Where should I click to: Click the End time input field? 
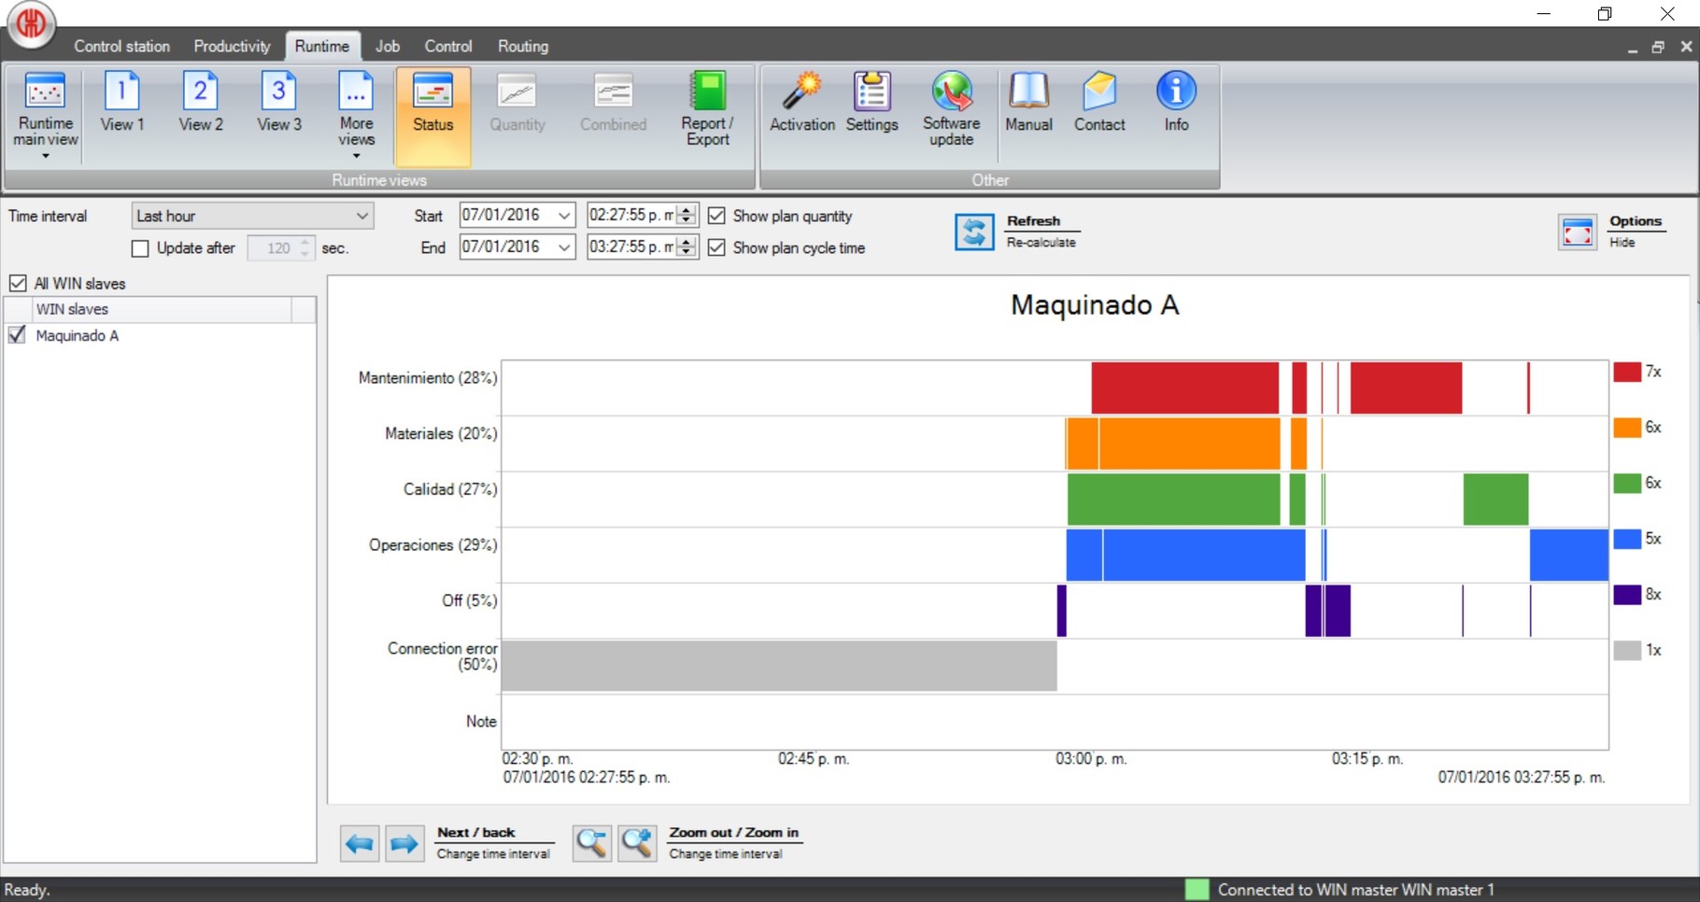(630, 247)
